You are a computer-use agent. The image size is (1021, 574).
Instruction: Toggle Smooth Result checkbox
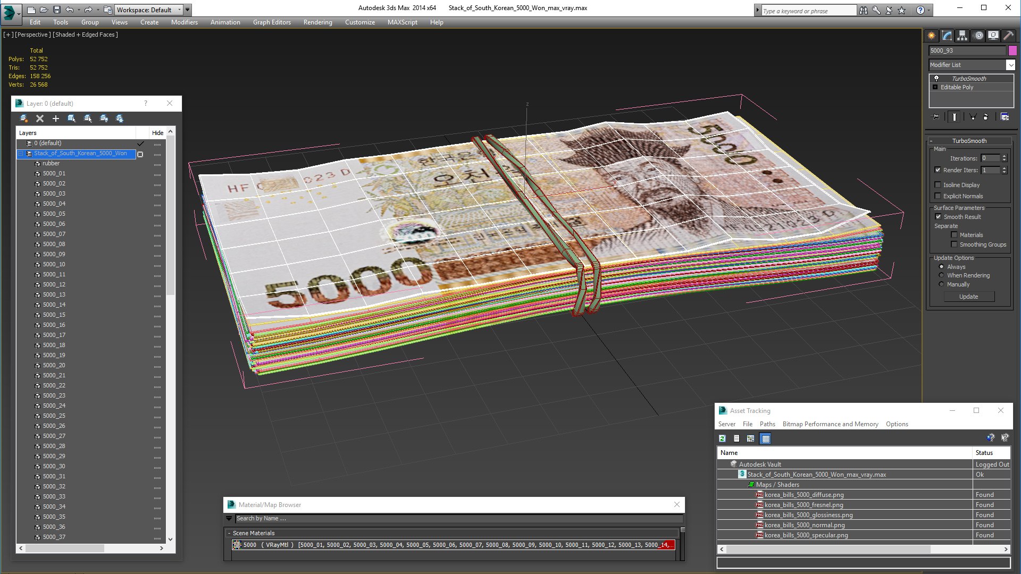click(x=938, y=217)
